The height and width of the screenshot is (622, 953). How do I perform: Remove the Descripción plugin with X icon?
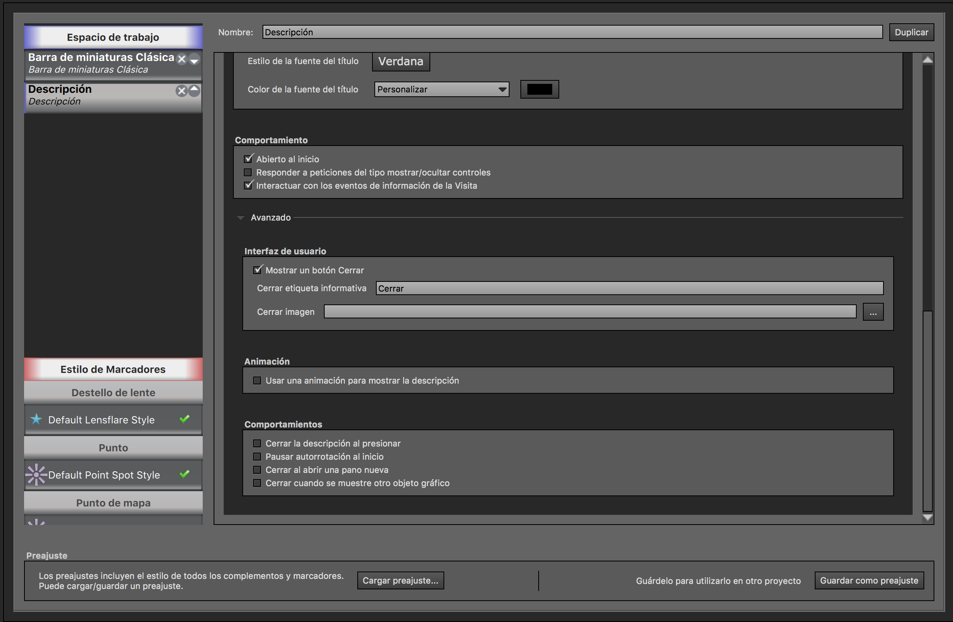pyautogui.click(x=182, y=91)
